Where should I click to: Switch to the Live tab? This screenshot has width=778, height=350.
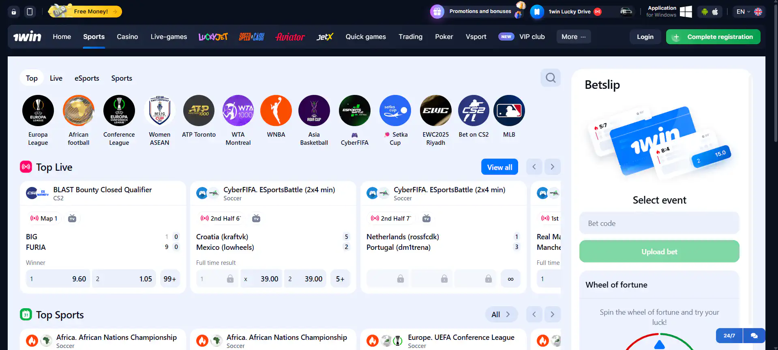pos(56,78)
